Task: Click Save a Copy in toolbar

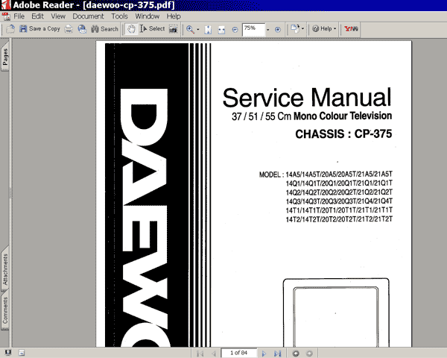Action: 39,29
